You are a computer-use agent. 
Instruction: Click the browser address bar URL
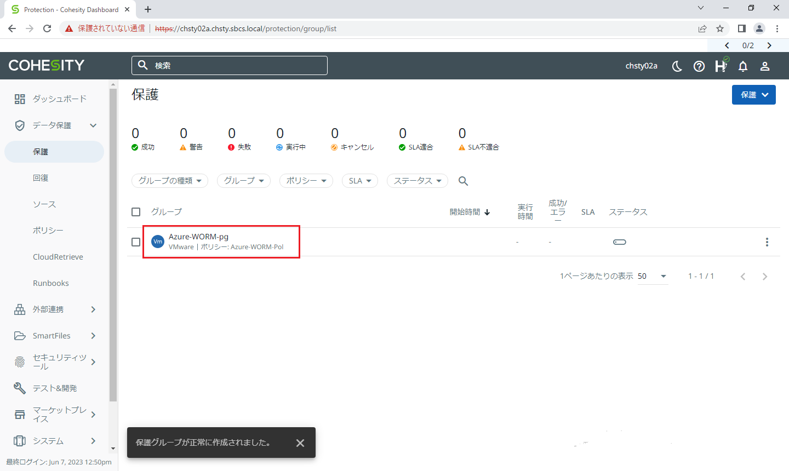click(245, 28)
